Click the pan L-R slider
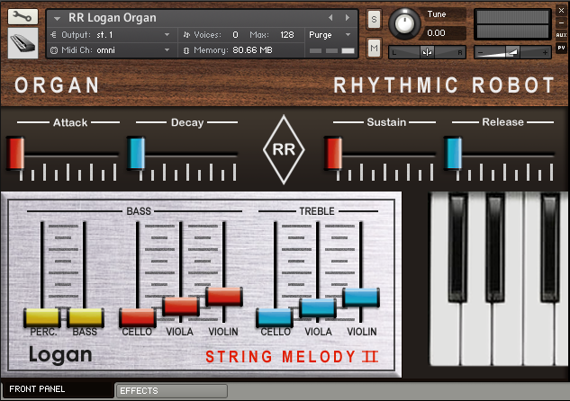 [x=427, y=52]
